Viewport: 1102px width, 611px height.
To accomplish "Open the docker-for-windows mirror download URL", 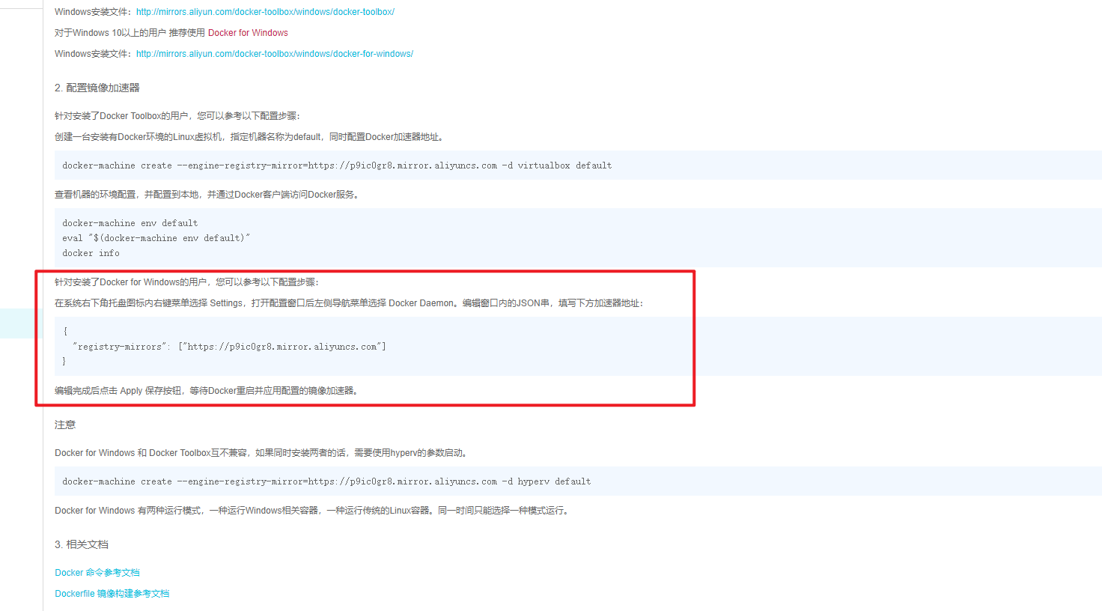I will coord(275,54).
